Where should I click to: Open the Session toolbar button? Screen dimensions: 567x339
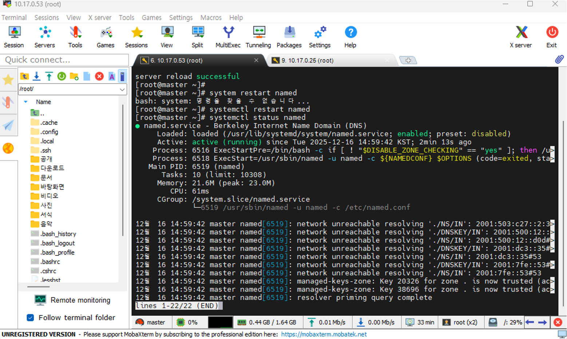[x=14, y=37]
